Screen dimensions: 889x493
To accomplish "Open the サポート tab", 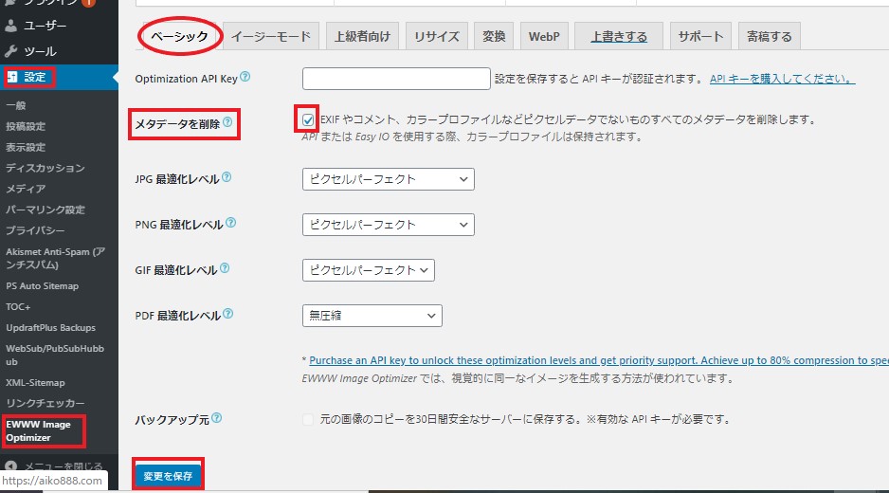I will click(x=700, y=36).
